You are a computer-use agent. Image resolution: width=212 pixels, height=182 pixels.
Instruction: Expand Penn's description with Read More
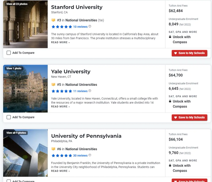click(60, 171)
